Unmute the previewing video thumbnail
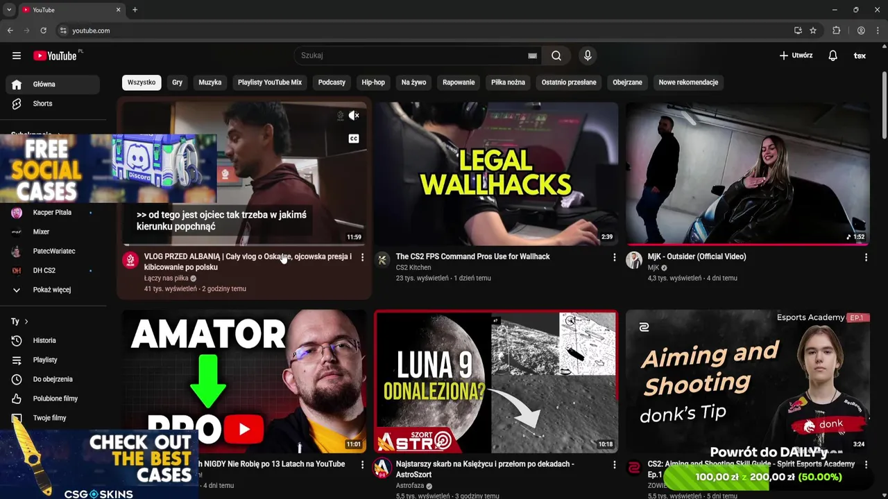Image resolution: width=888 pixels, height=499 pixels. pyautogui.click(x=354, y=116)
